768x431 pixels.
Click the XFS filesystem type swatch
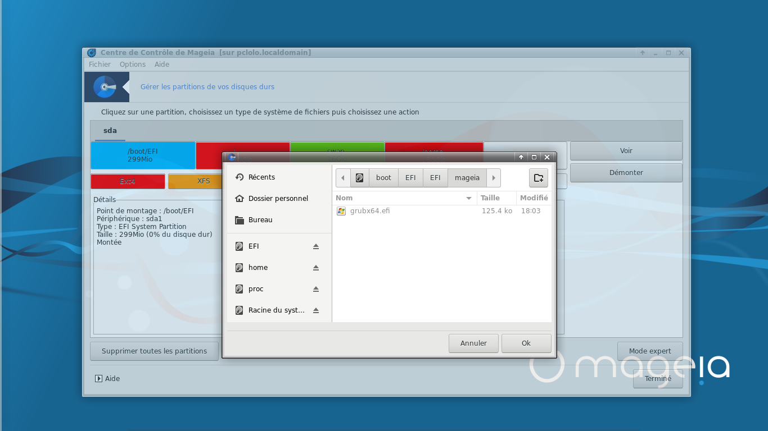tap(195, 181)
